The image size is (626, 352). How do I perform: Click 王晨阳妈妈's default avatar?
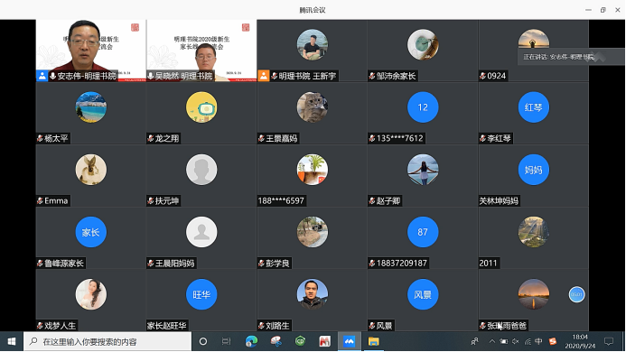tap(201, 232)
